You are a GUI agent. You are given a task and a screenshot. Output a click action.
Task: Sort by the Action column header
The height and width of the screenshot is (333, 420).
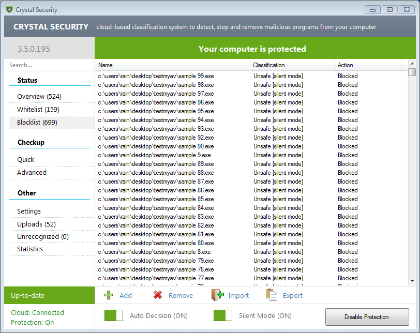tap(368, 65)
